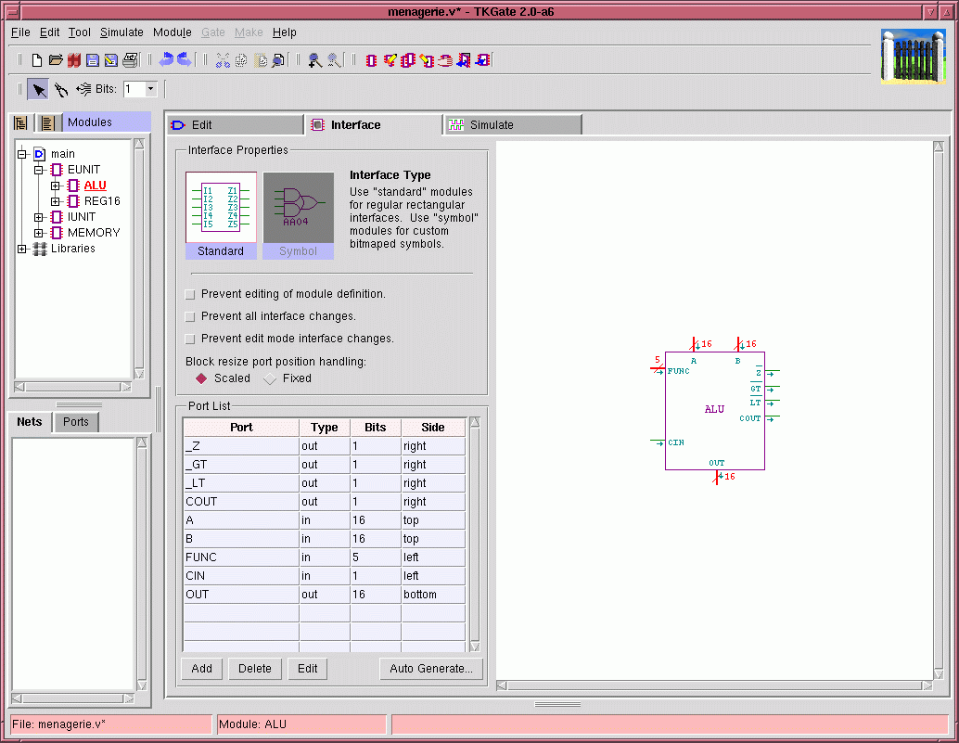The width and height of the screenshot is (959, 743).
Task: Click the Open file folder icon
Action: click(x=56, y=60)
